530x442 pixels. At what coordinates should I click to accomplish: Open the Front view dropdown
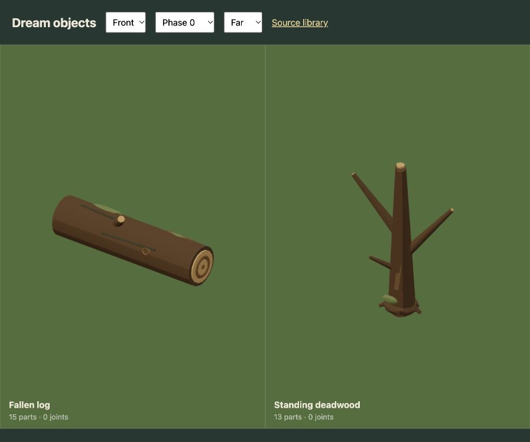click(125, 22)
